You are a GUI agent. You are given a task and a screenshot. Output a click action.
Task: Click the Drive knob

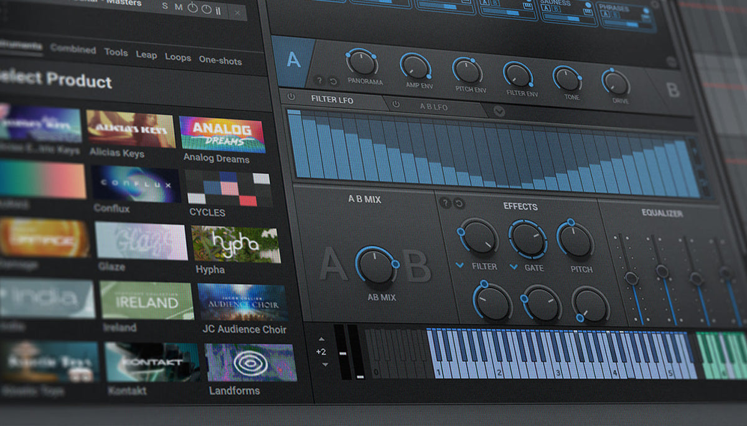click(x=616, y=83)
